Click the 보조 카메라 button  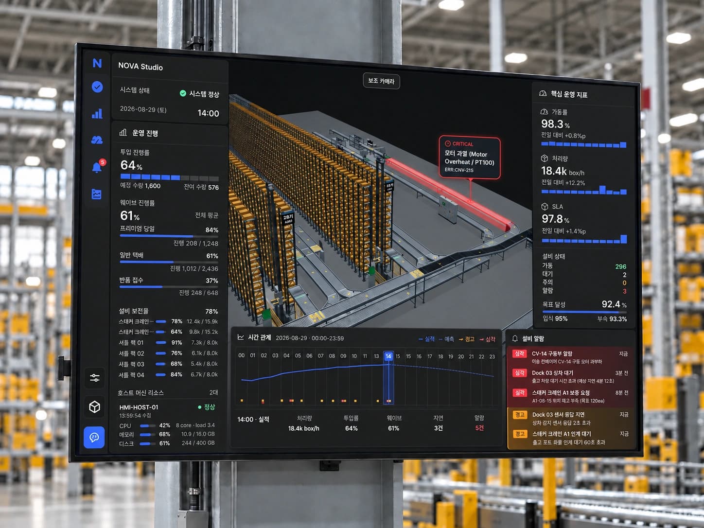(381, 81)
